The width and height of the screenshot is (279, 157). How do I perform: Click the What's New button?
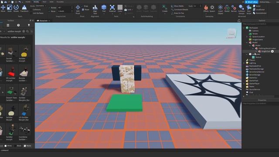pyautogui.click(x=252, y=2)
